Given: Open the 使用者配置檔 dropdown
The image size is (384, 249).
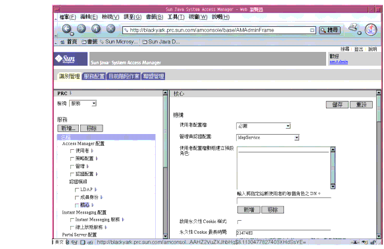Looking at the screenshot, I should [264, 126].
